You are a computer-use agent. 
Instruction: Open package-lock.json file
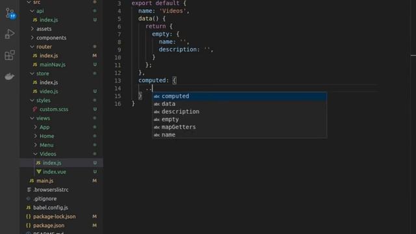[54, 216]
